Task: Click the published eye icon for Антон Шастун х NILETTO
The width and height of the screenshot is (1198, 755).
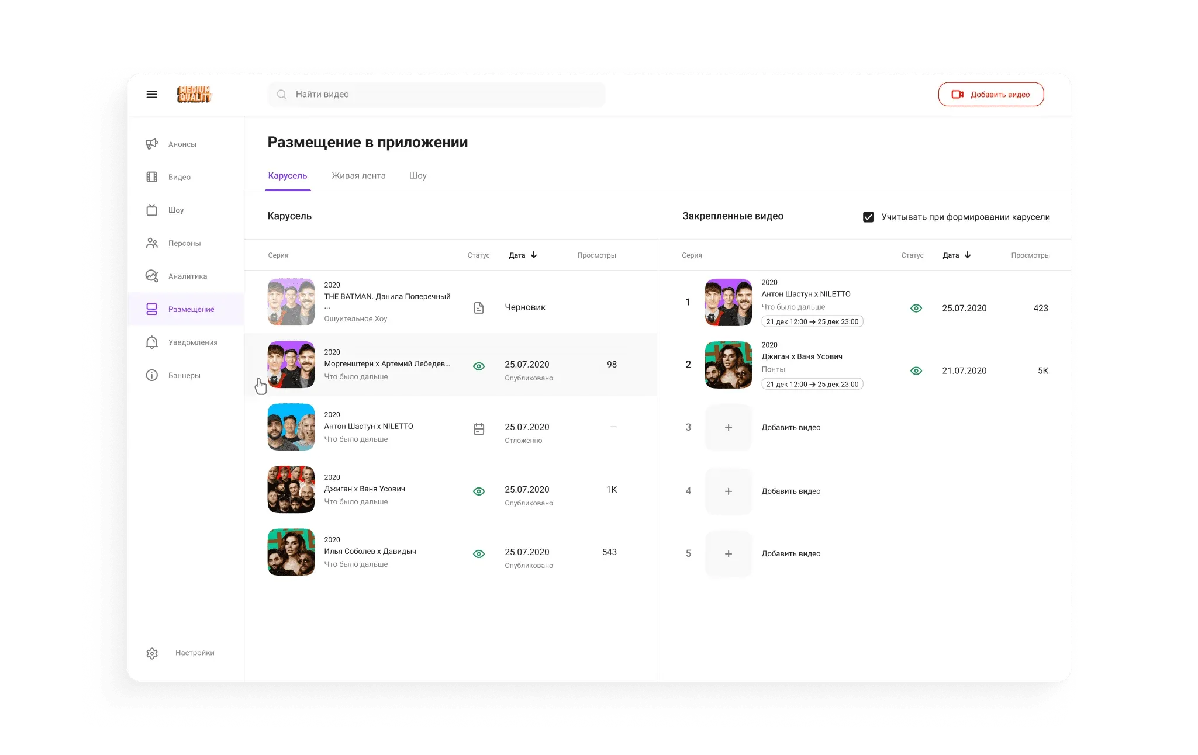Action: point(916,308)
